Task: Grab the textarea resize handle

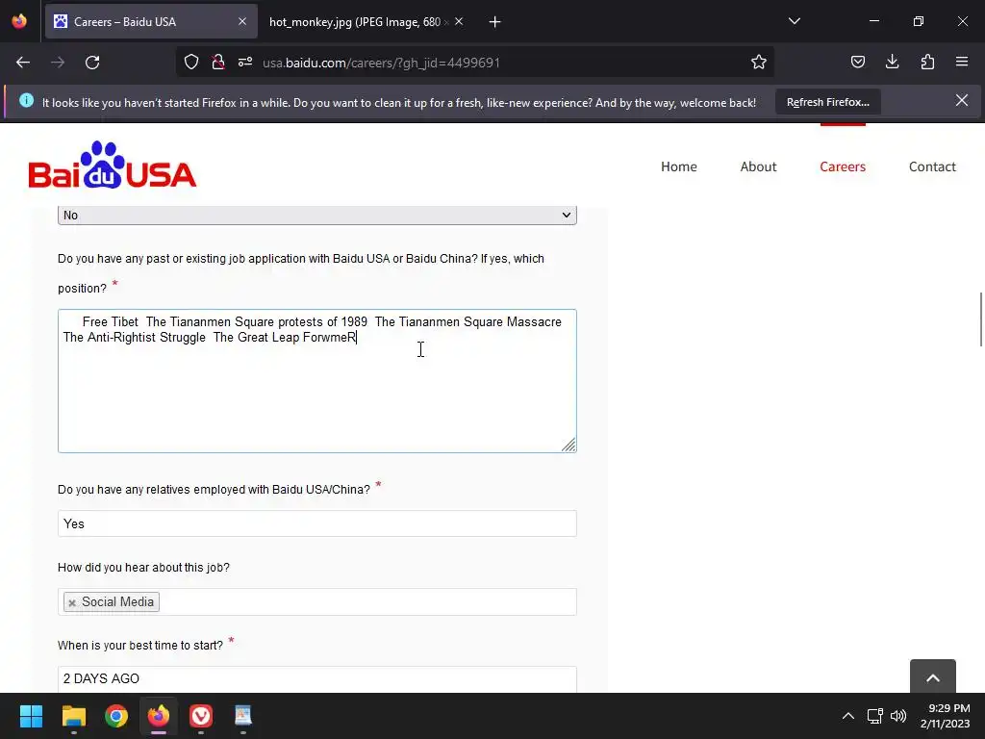Action: pyautogui.click(x=568, y=445)
